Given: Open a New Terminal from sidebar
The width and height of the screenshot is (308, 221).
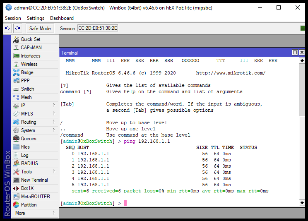Looking at the screenshot, I should coord(35,180).
